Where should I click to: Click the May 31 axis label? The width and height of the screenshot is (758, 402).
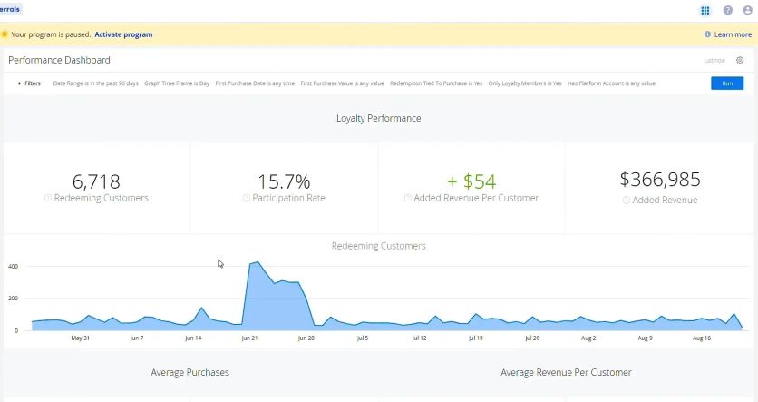click(81, 338)
